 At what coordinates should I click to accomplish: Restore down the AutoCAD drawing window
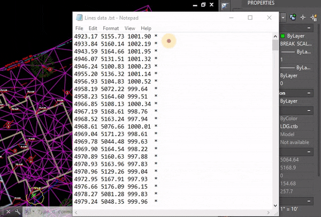click(203, 4)
